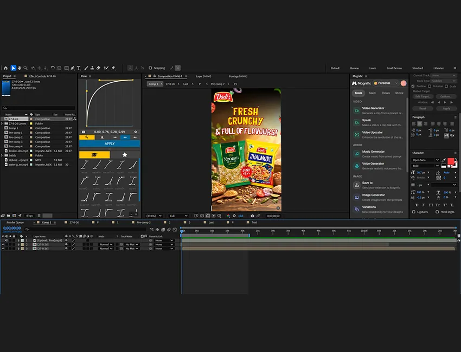Enable the Ligatures checkbox
Viewport: 461px width, 352px height.
(414, 212)
